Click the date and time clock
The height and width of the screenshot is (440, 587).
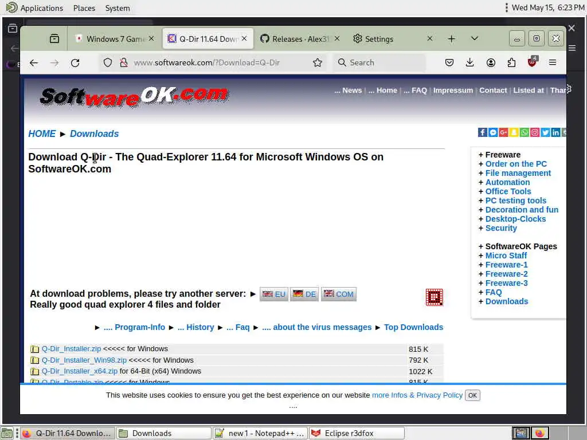[547, 7]
